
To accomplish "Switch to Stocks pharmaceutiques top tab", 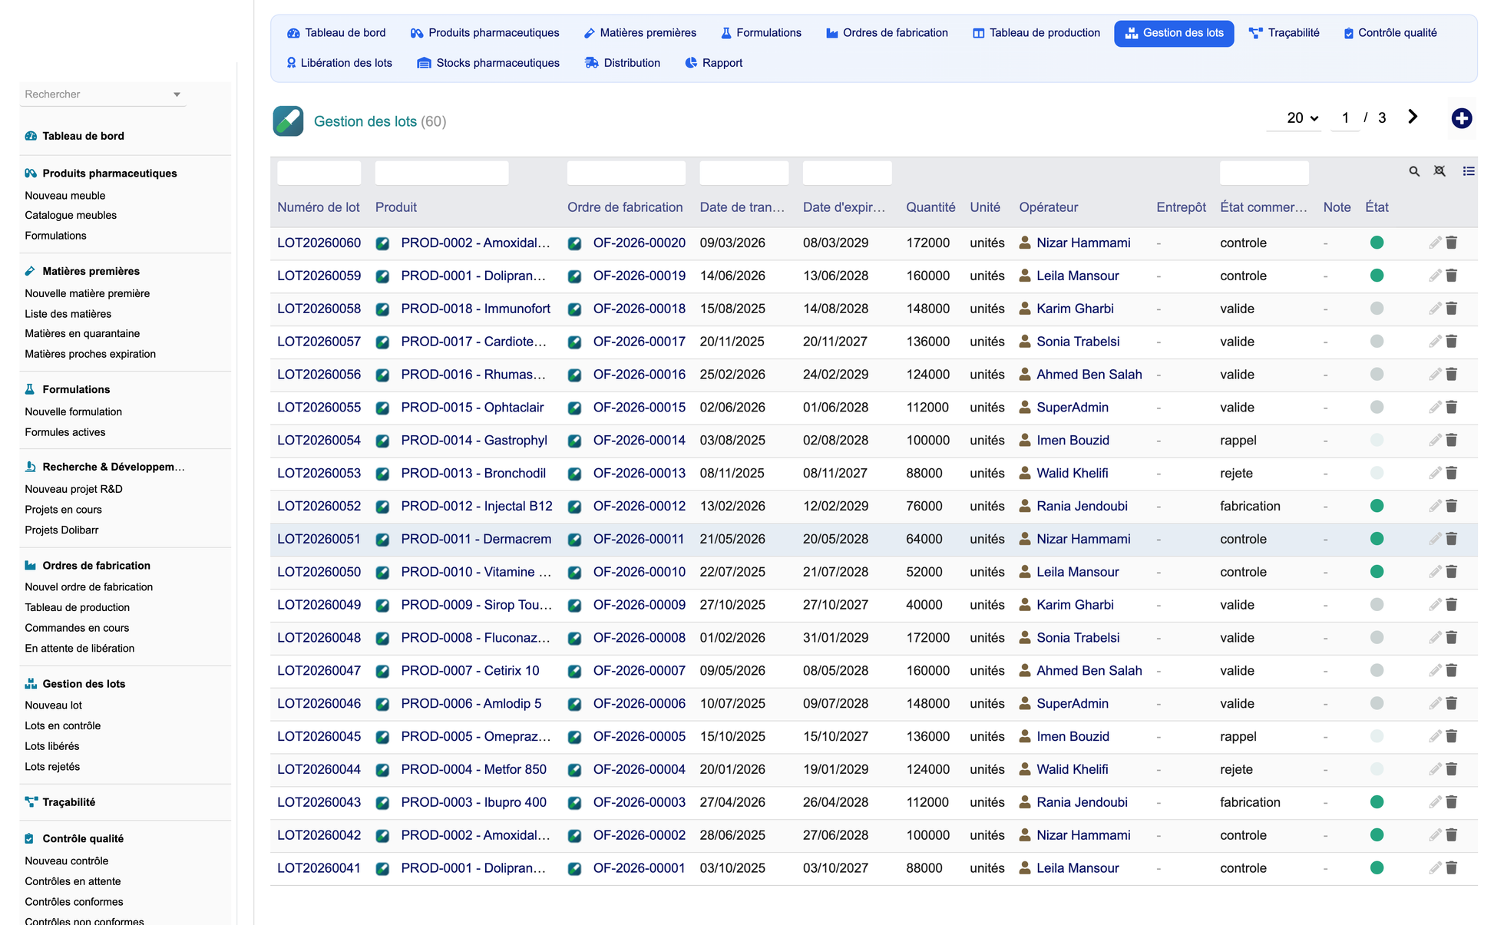I will tap(488, 63).
